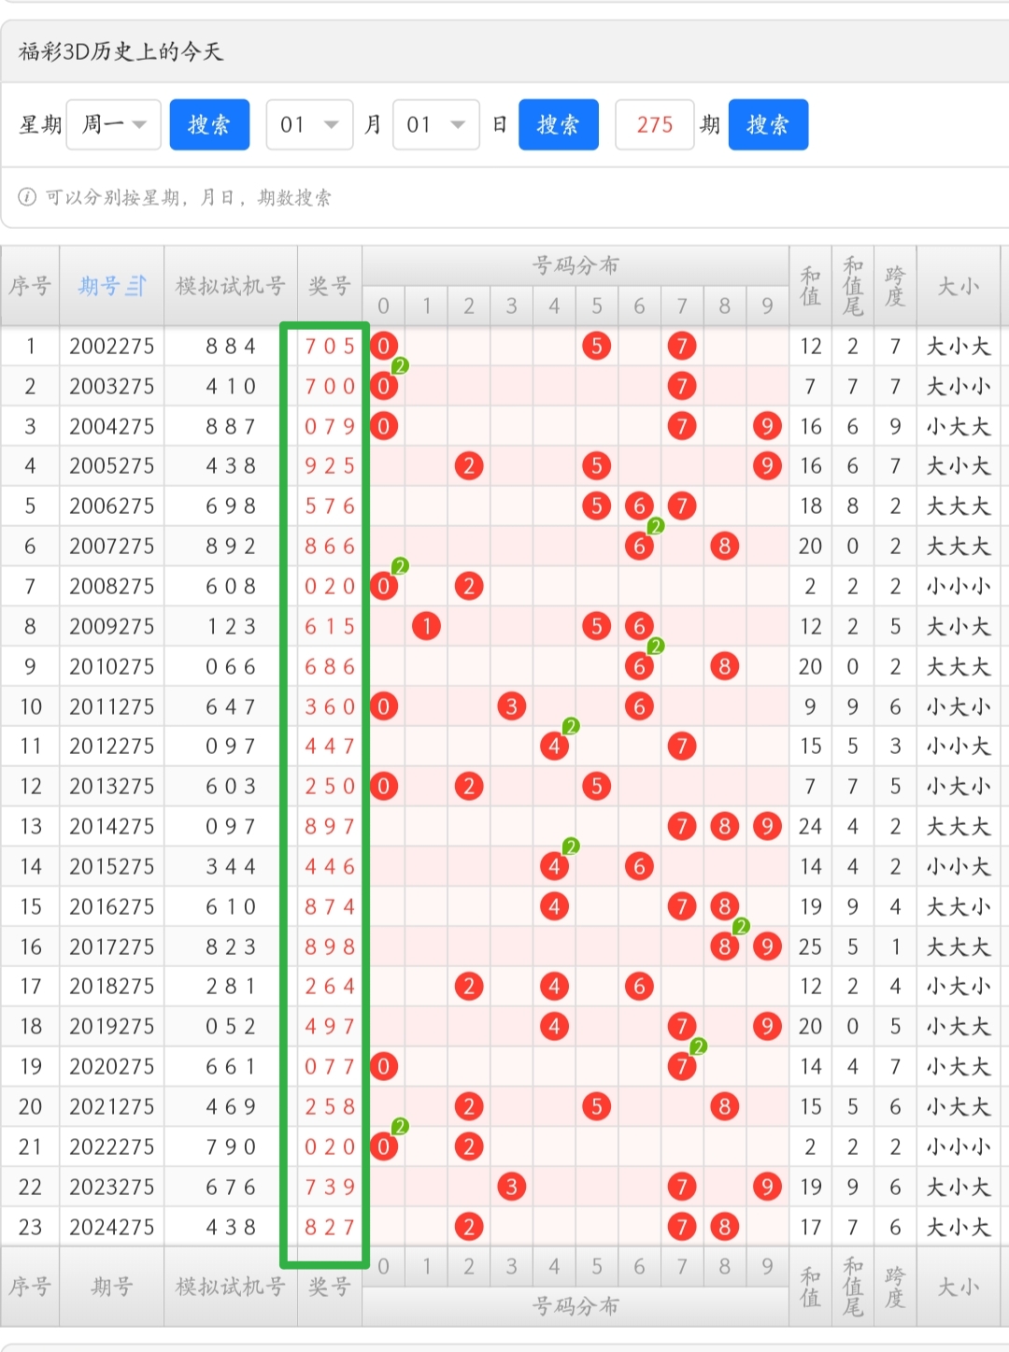This screenshot has height=1352, width=1009.
Task: Click red ball 9 in row 2019275
Action: 767,1027
